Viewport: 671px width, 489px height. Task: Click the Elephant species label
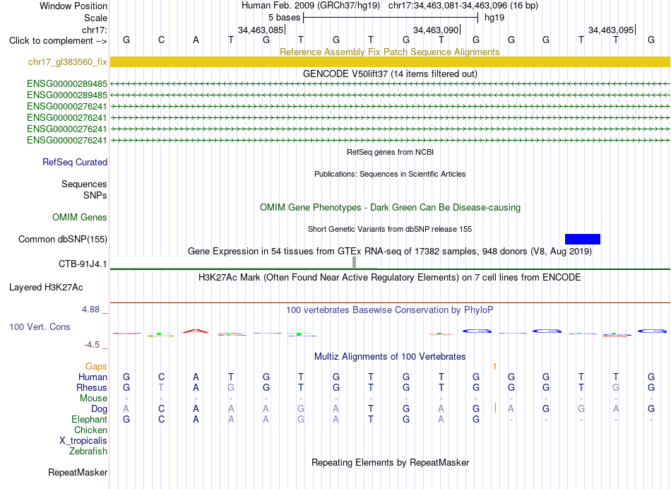(90, 419)
